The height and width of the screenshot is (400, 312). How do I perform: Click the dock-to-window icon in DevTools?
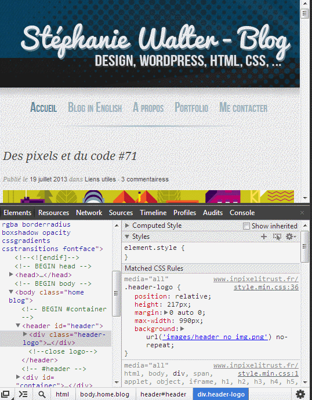6,394
